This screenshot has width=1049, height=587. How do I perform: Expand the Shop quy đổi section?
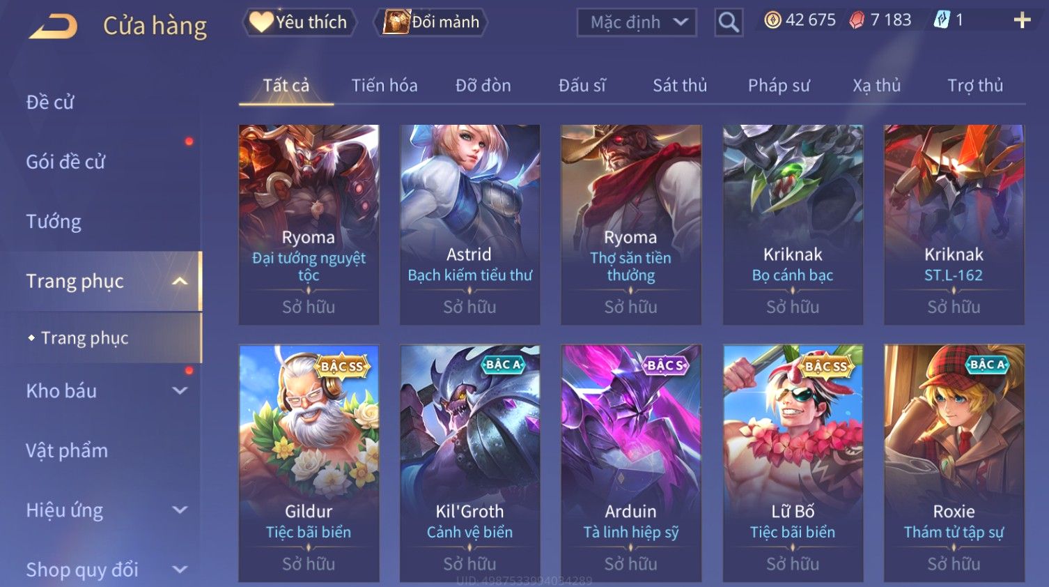tap(180, 570)
